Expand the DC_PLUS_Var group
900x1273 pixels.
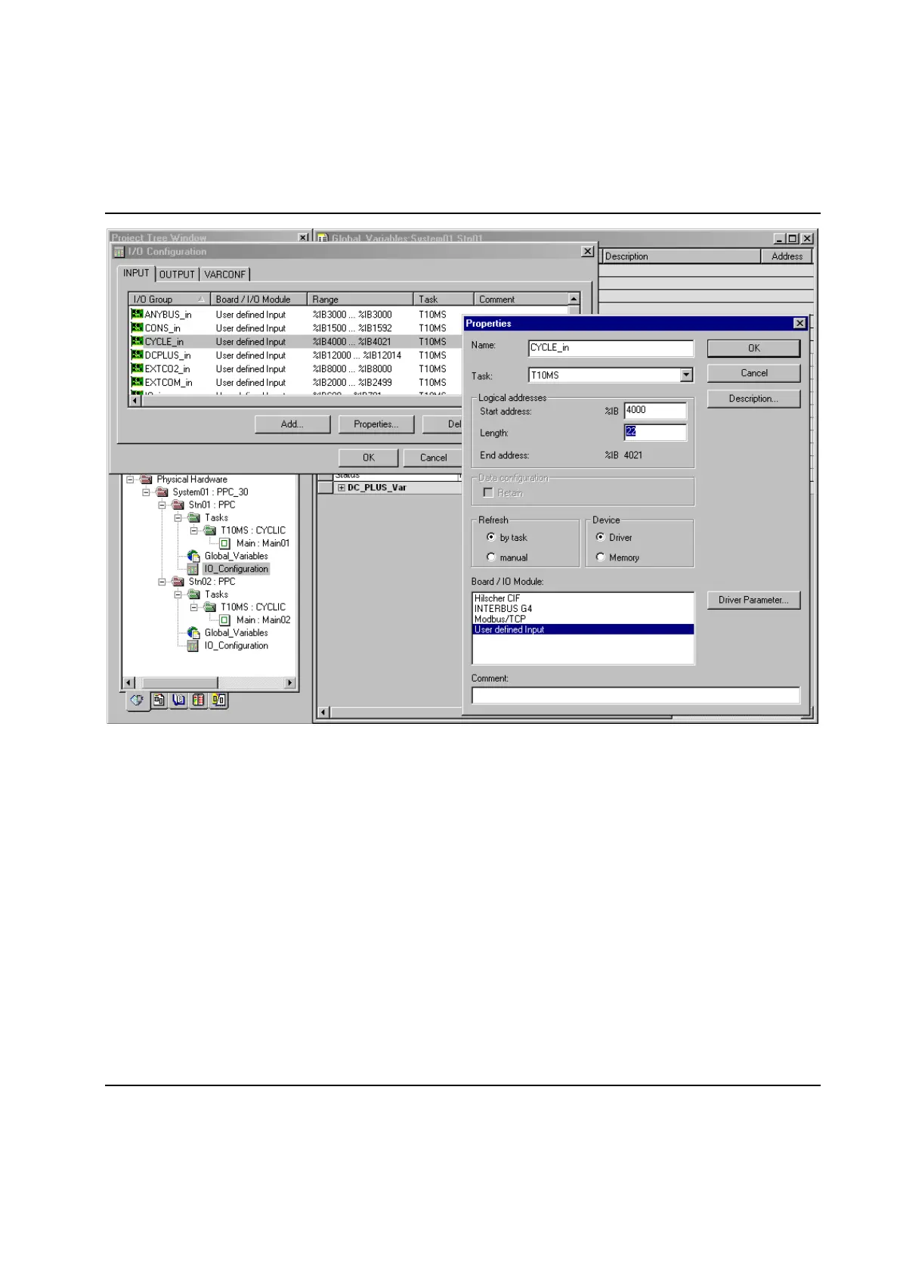[x=342, y=488]
